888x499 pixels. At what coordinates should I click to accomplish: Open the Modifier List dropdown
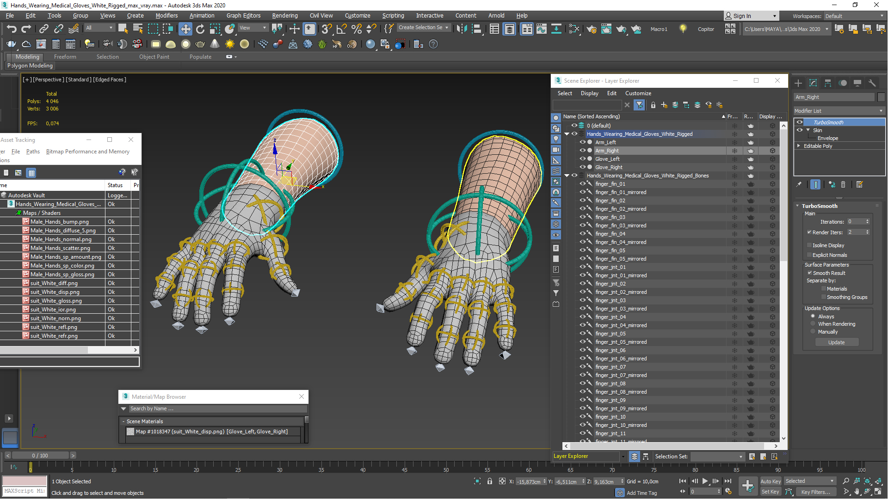click(839, 111)
